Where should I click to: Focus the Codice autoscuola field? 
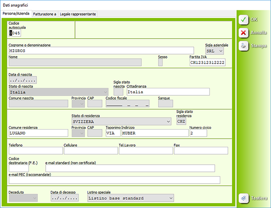click(x=15, y=33)
